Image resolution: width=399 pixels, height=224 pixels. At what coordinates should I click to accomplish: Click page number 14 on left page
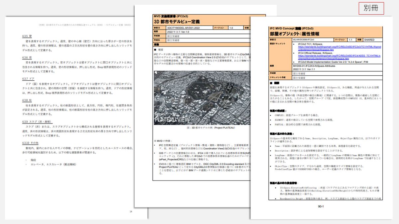[131, 211]
